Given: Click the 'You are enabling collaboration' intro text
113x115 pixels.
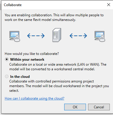Looking at the screenshot, I should (x=54, y=17).
